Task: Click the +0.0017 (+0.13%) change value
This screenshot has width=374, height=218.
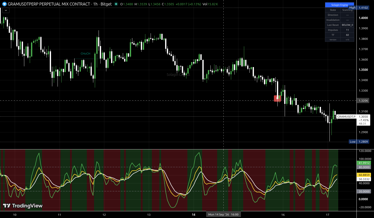Action: 188,4
